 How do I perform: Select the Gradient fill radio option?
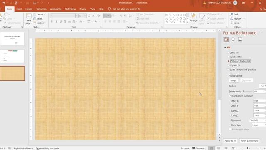click(228, 57)
